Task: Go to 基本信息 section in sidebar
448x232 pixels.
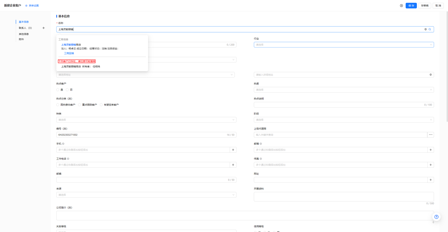Action: [x=24, y=22]
